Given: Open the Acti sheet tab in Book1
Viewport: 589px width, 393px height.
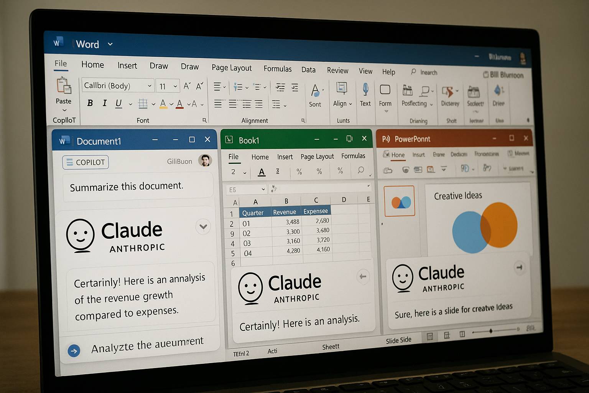Looking at the screenshot, I should click(x=272, y=351).
